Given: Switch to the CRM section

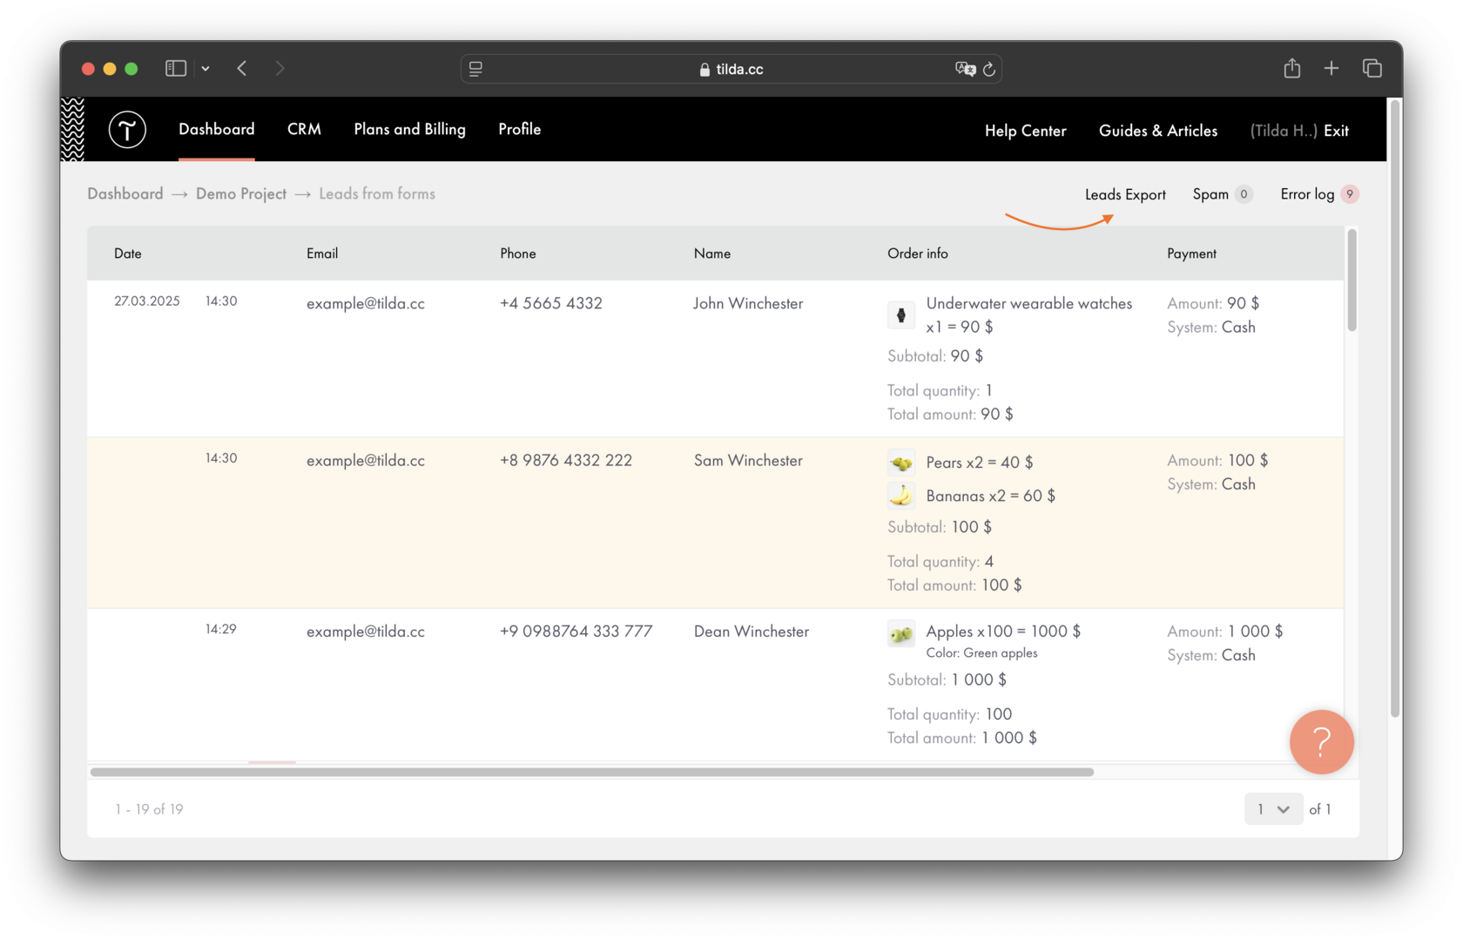Looking at the screenshot, I should pyautogui.click(x=304, y=129).
